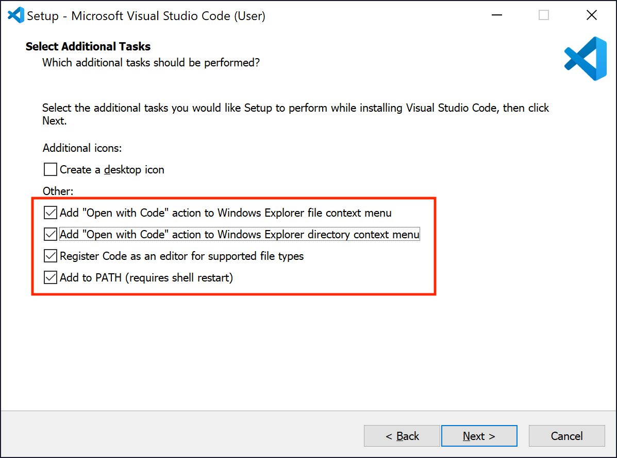
Task: Cancel the VS Code setup
Action: point(566,435)
